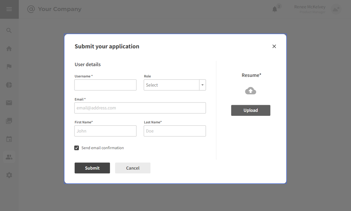Click the mail icon in the sidebar
The height and width of the screenshot is (211, 351).
point(9,103)
